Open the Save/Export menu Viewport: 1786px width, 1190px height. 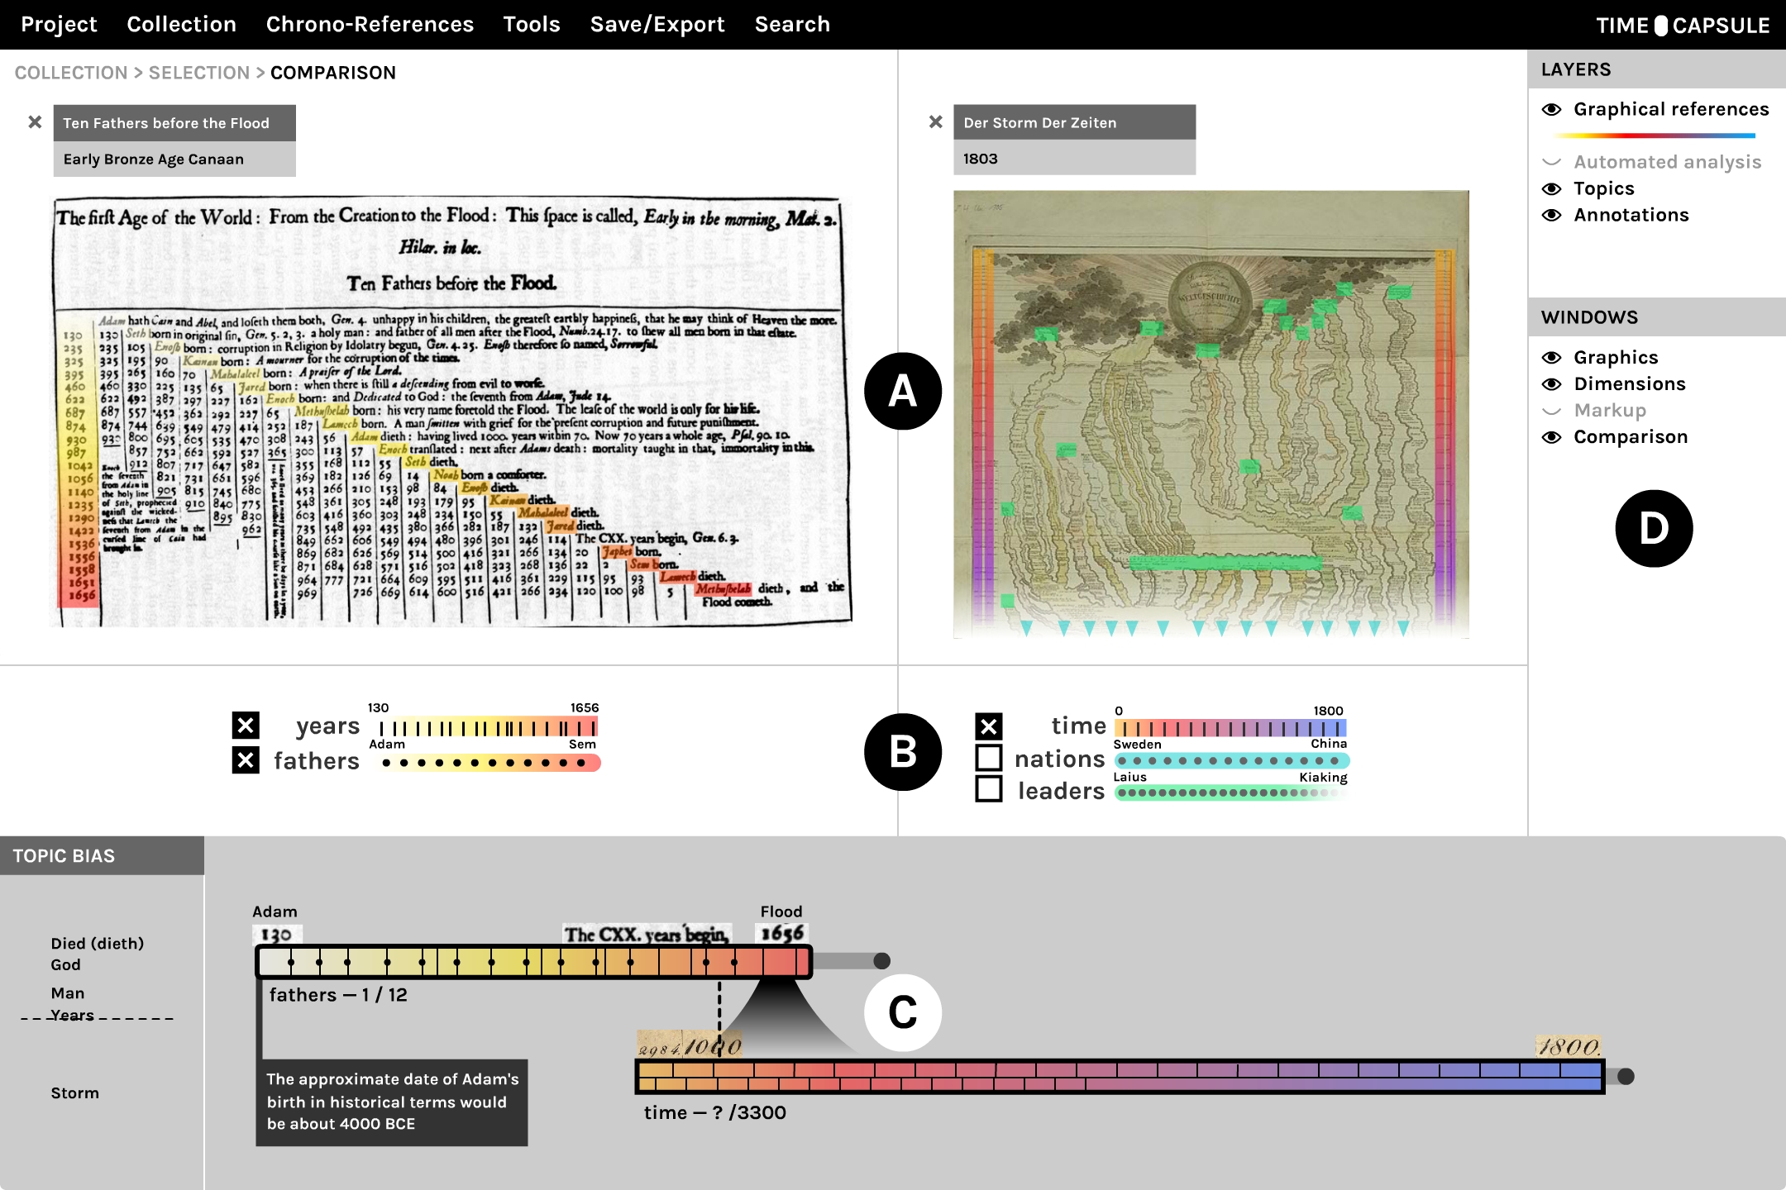tap(657, 25)
